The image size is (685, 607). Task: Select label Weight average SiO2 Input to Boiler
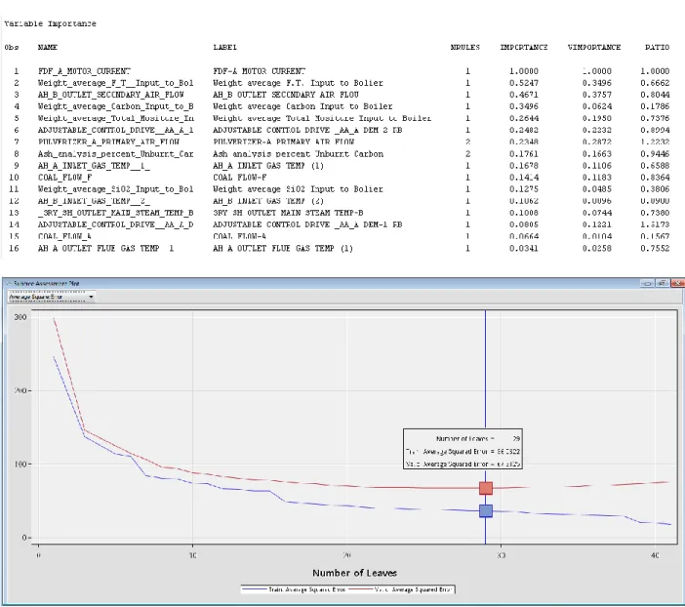[x=298, y=189]
